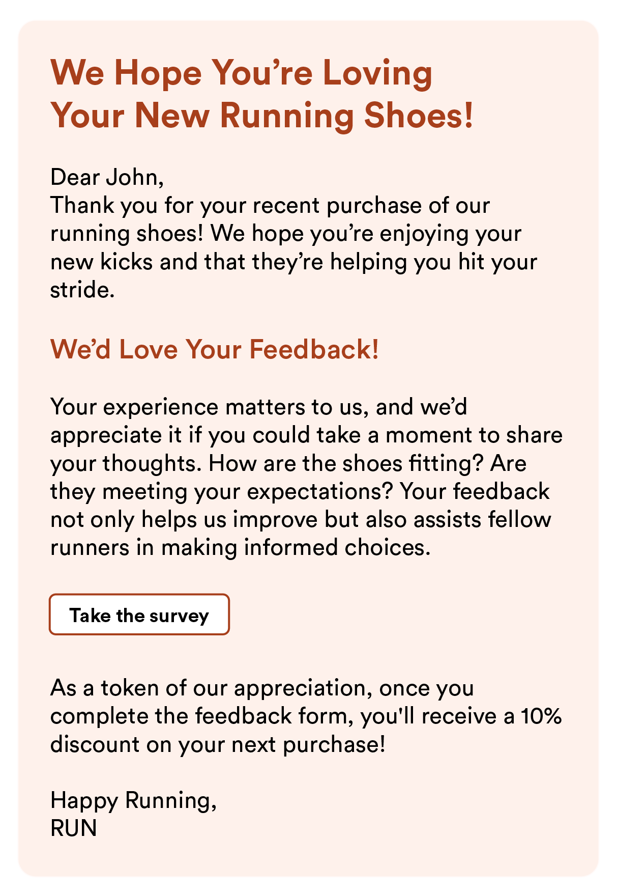
Task: Click the line "discount on your next purchase!"
Action: [x=218, y=745]
